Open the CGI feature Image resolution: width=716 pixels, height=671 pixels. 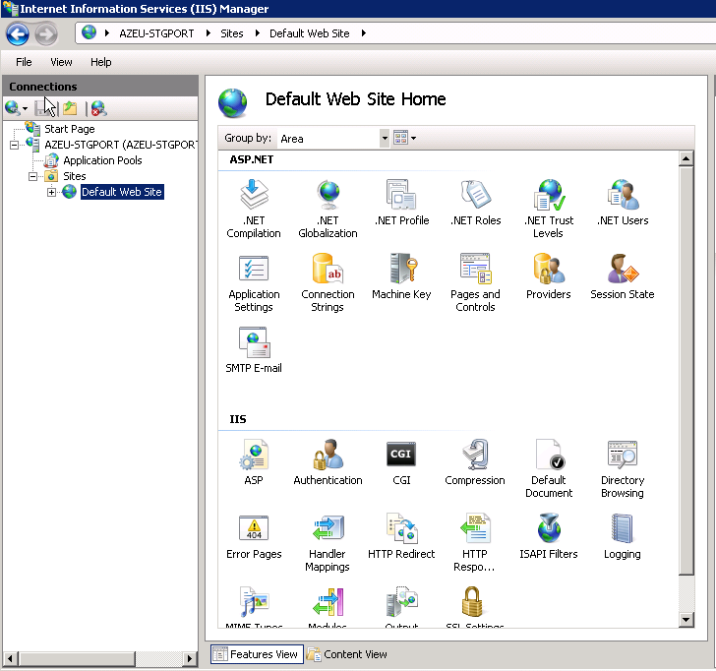pyautogui.click(x=401, y=462)
